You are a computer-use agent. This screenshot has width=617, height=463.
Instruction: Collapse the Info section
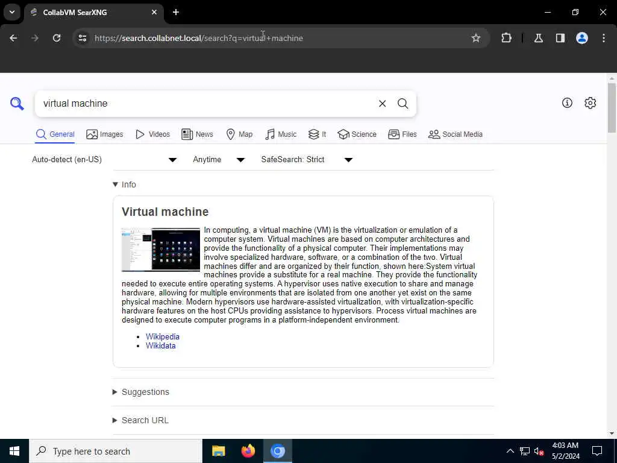(124, 184)
